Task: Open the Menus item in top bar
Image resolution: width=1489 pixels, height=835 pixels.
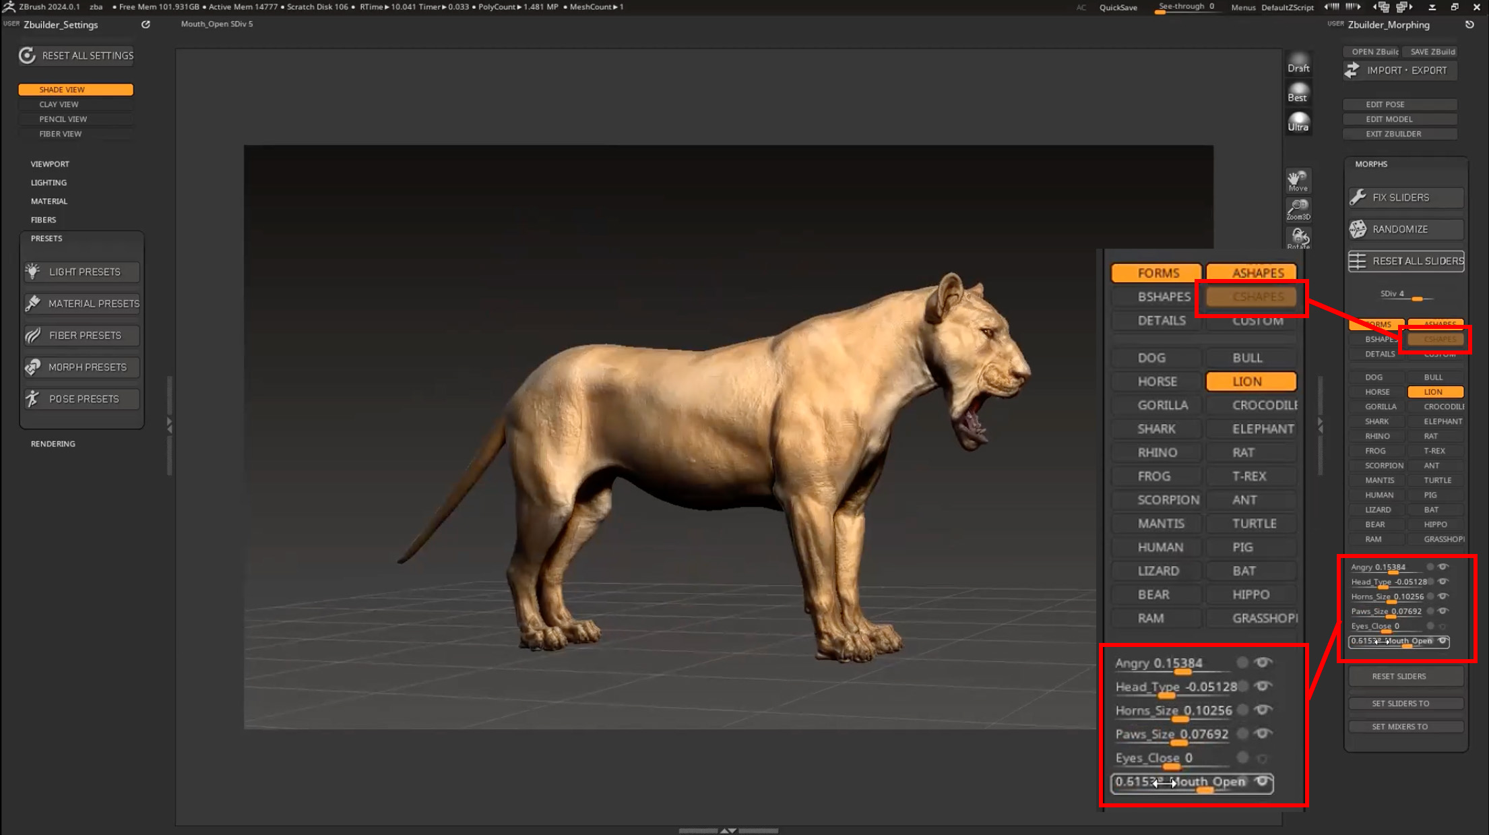Action: coord(1243,7)
